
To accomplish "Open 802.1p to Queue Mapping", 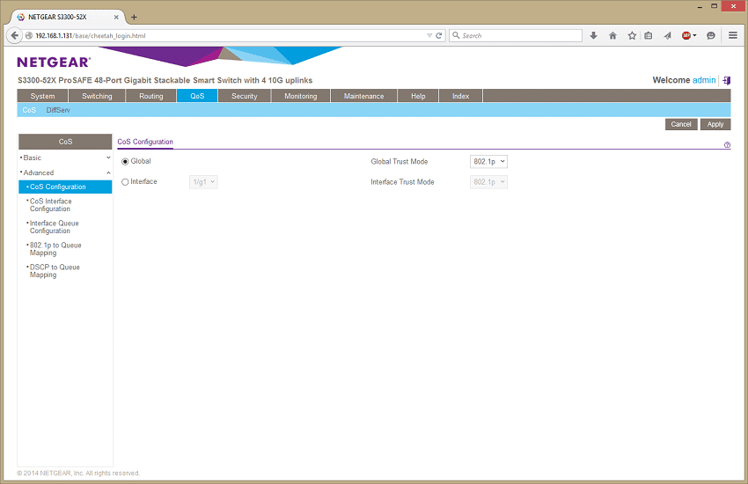I will point(55,249).
